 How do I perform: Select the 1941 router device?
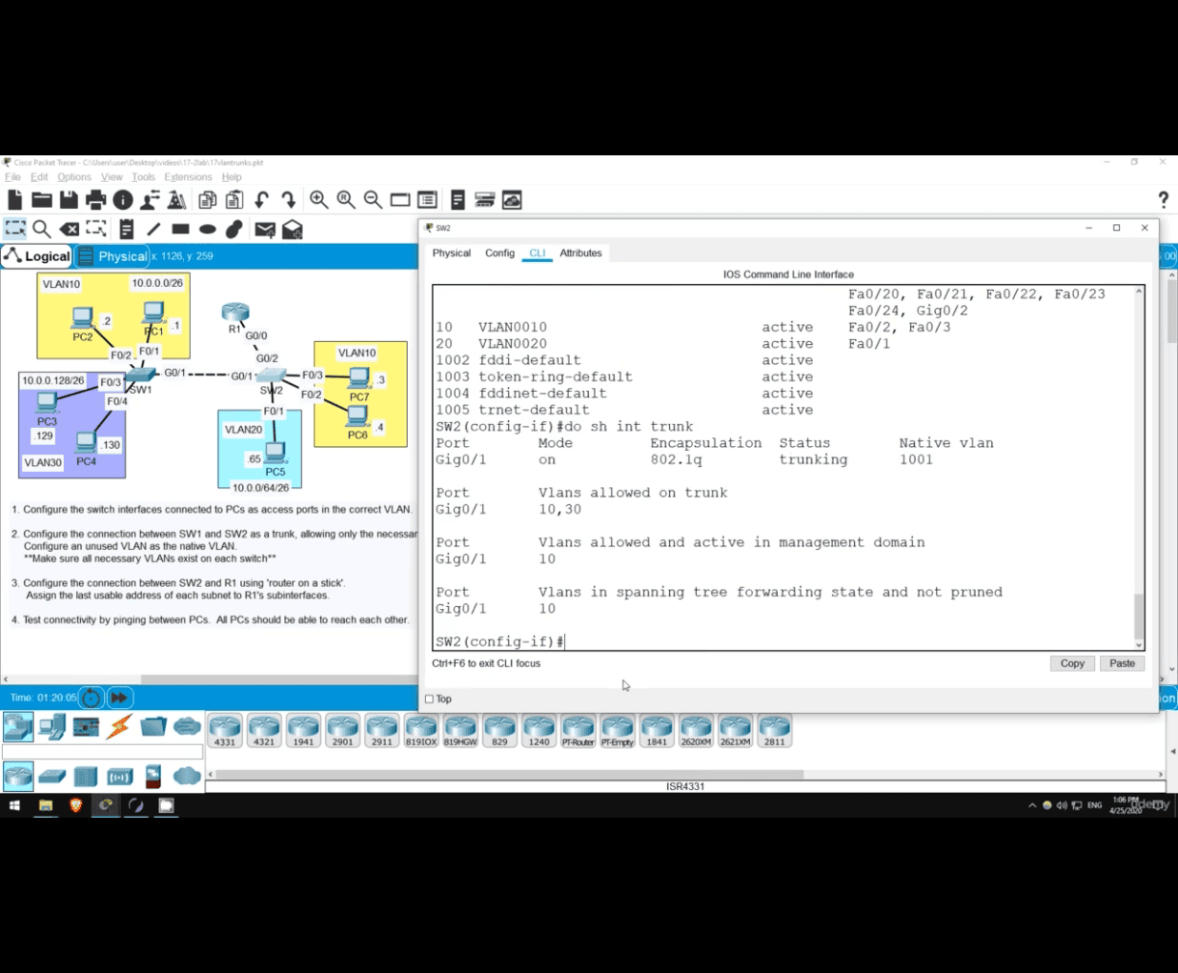click(x=303, y=731)
